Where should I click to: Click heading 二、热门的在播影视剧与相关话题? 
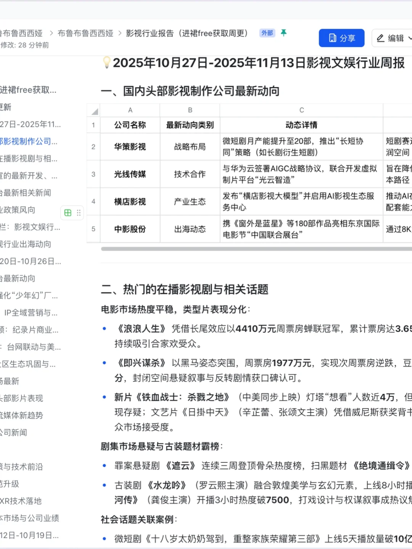185,289
